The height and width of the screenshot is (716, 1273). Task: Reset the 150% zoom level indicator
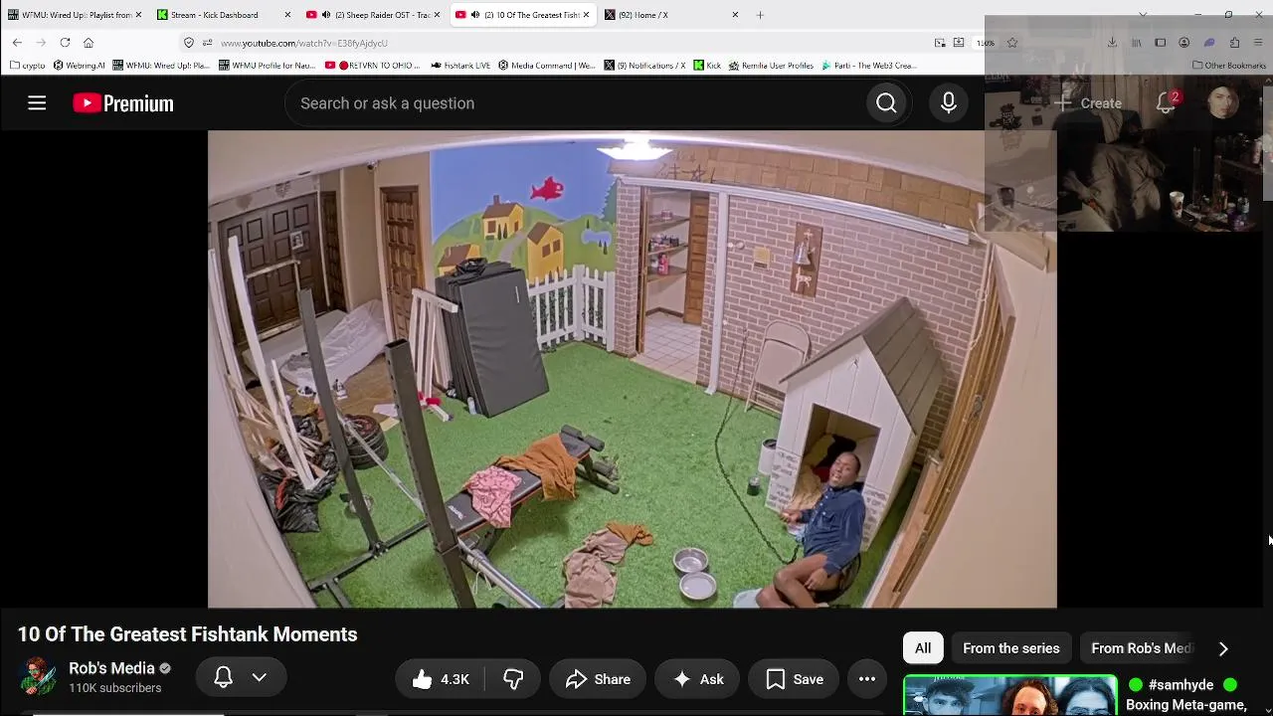(985, 43)
